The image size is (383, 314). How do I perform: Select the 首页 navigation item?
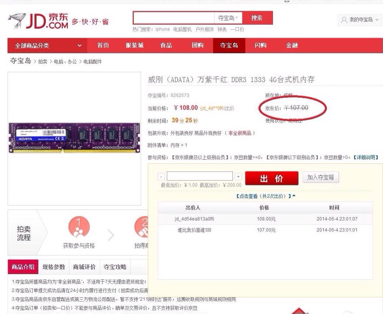click(x=103, y=45)
